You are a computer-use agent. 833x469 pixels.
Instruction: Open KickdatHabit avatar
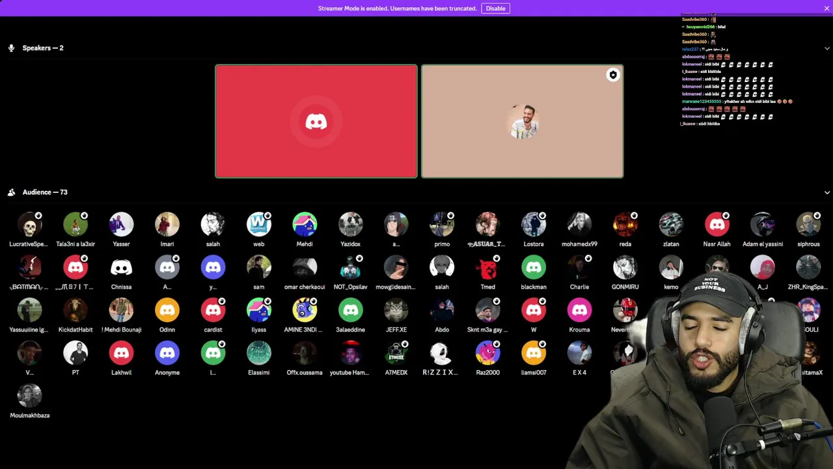pos(75,310)
